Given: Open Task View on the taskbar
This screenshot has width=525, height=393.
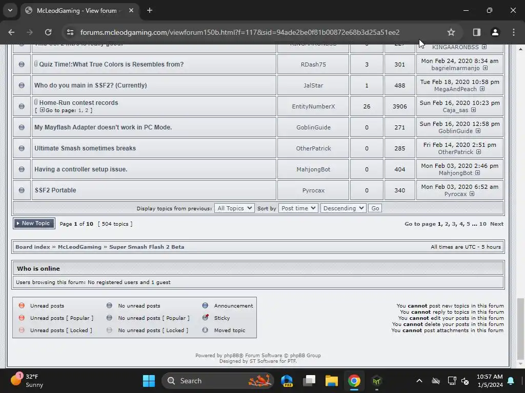Looking at the screenshot, I should 309,381.
